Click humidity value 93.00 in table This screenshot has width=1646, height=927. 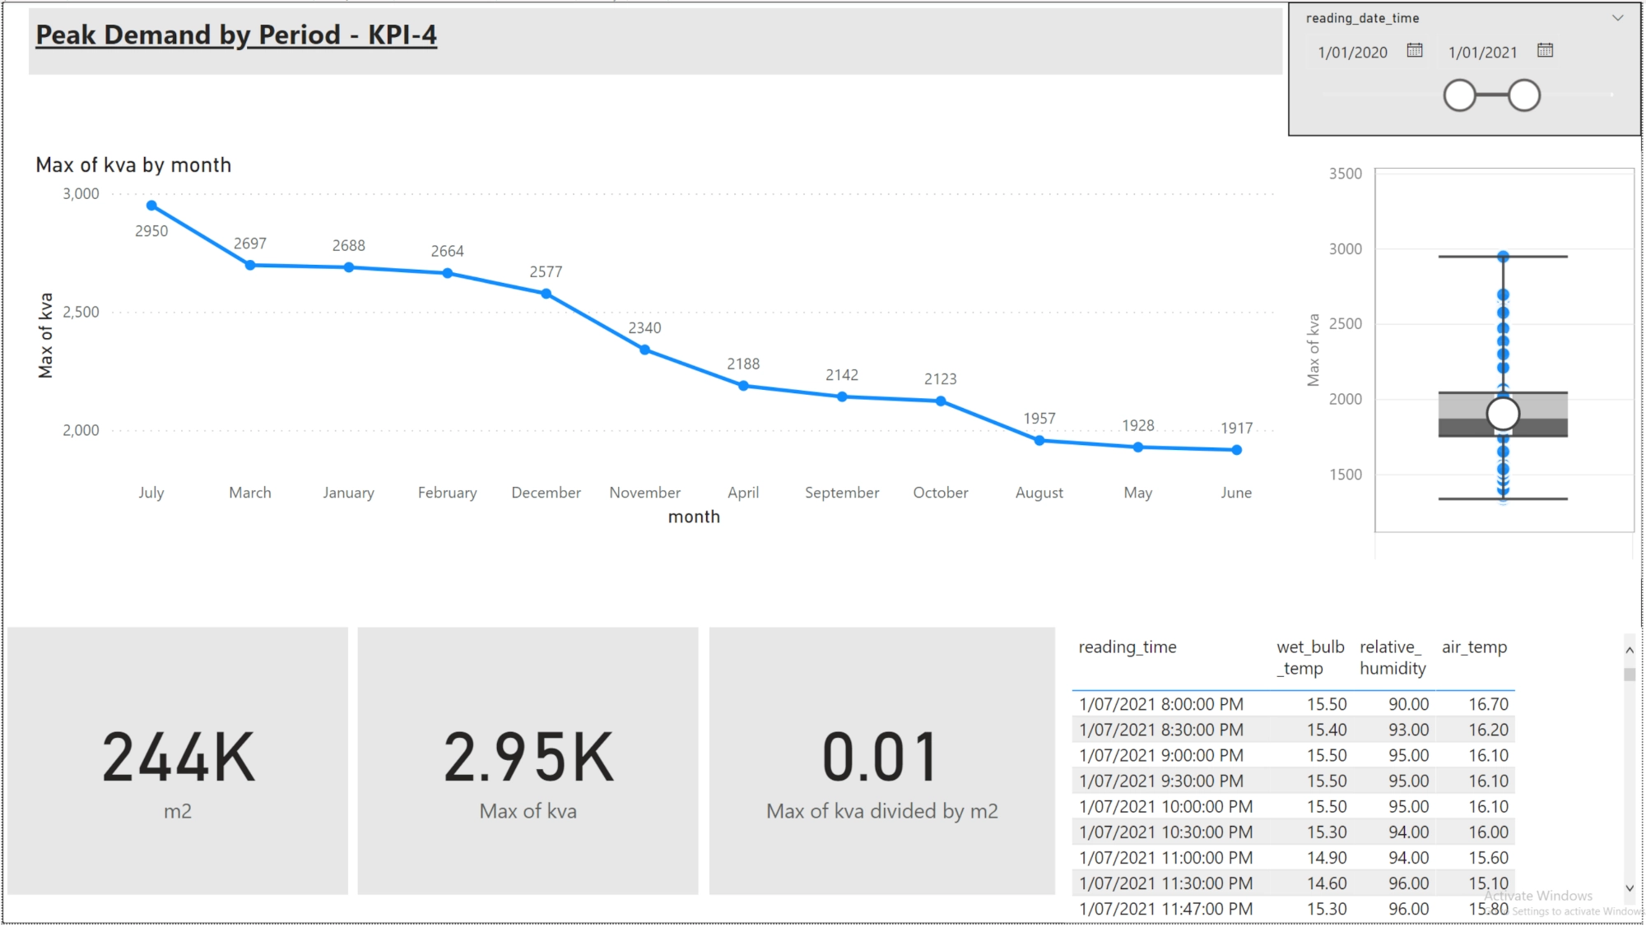click(x=1408, y=730)
